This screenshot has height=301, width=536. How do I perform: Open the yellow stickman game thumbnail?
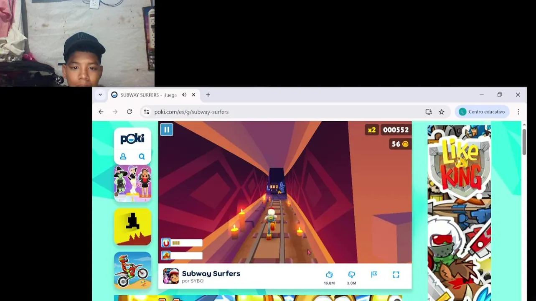click(x=132, y=227)
